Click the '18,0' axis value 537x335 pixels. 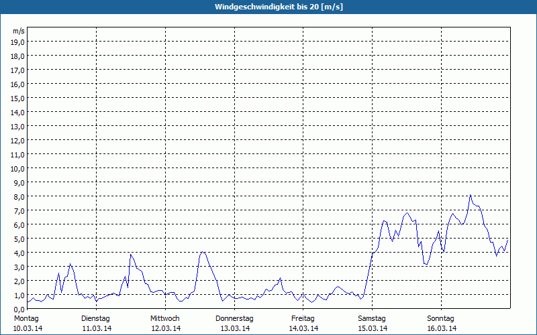click(x=18, y=56)
